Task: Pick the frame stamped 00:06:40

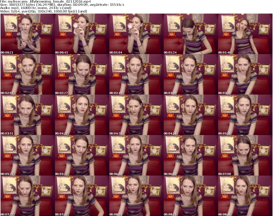Action: (191, 156)
